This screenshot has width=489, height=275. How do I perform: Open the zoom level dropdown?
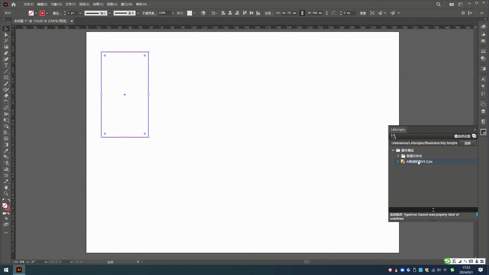pos(28,262)
